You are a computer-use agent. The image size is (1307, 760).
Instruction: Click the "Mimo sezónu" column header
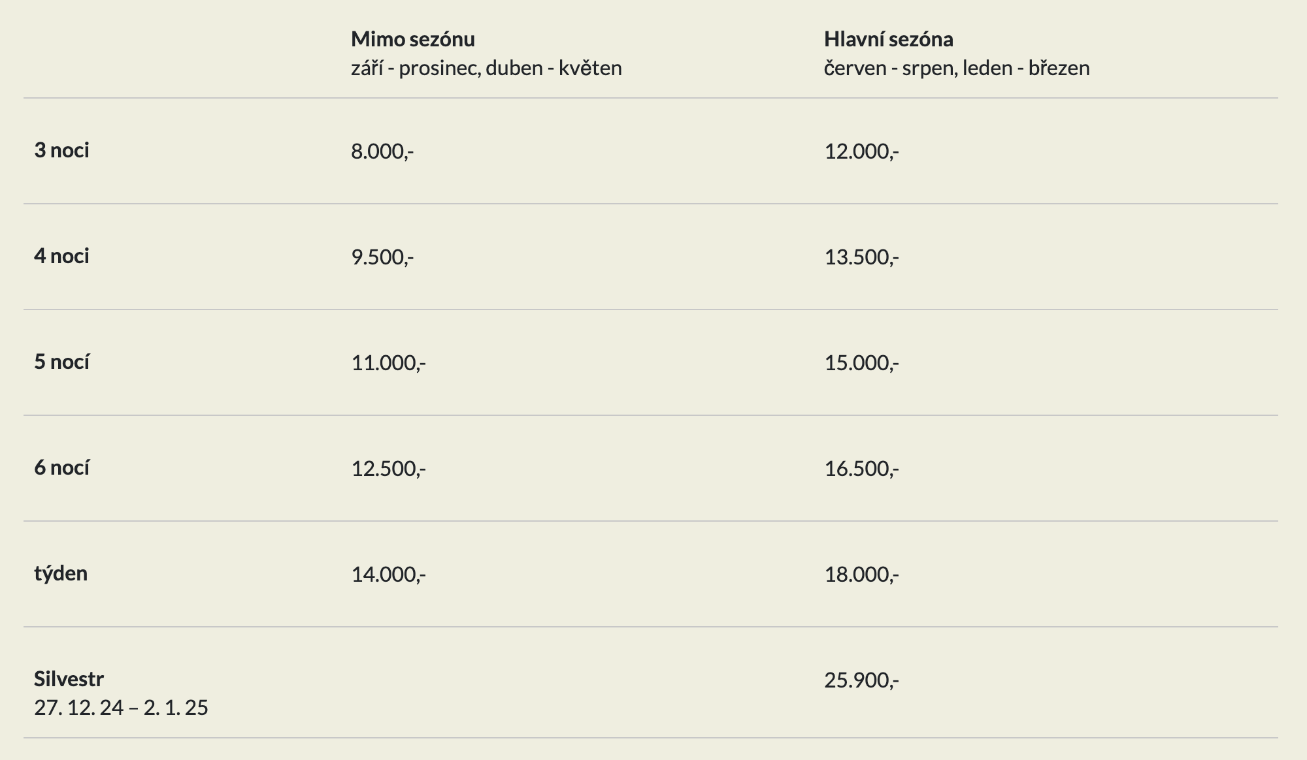tap(412, 39)
